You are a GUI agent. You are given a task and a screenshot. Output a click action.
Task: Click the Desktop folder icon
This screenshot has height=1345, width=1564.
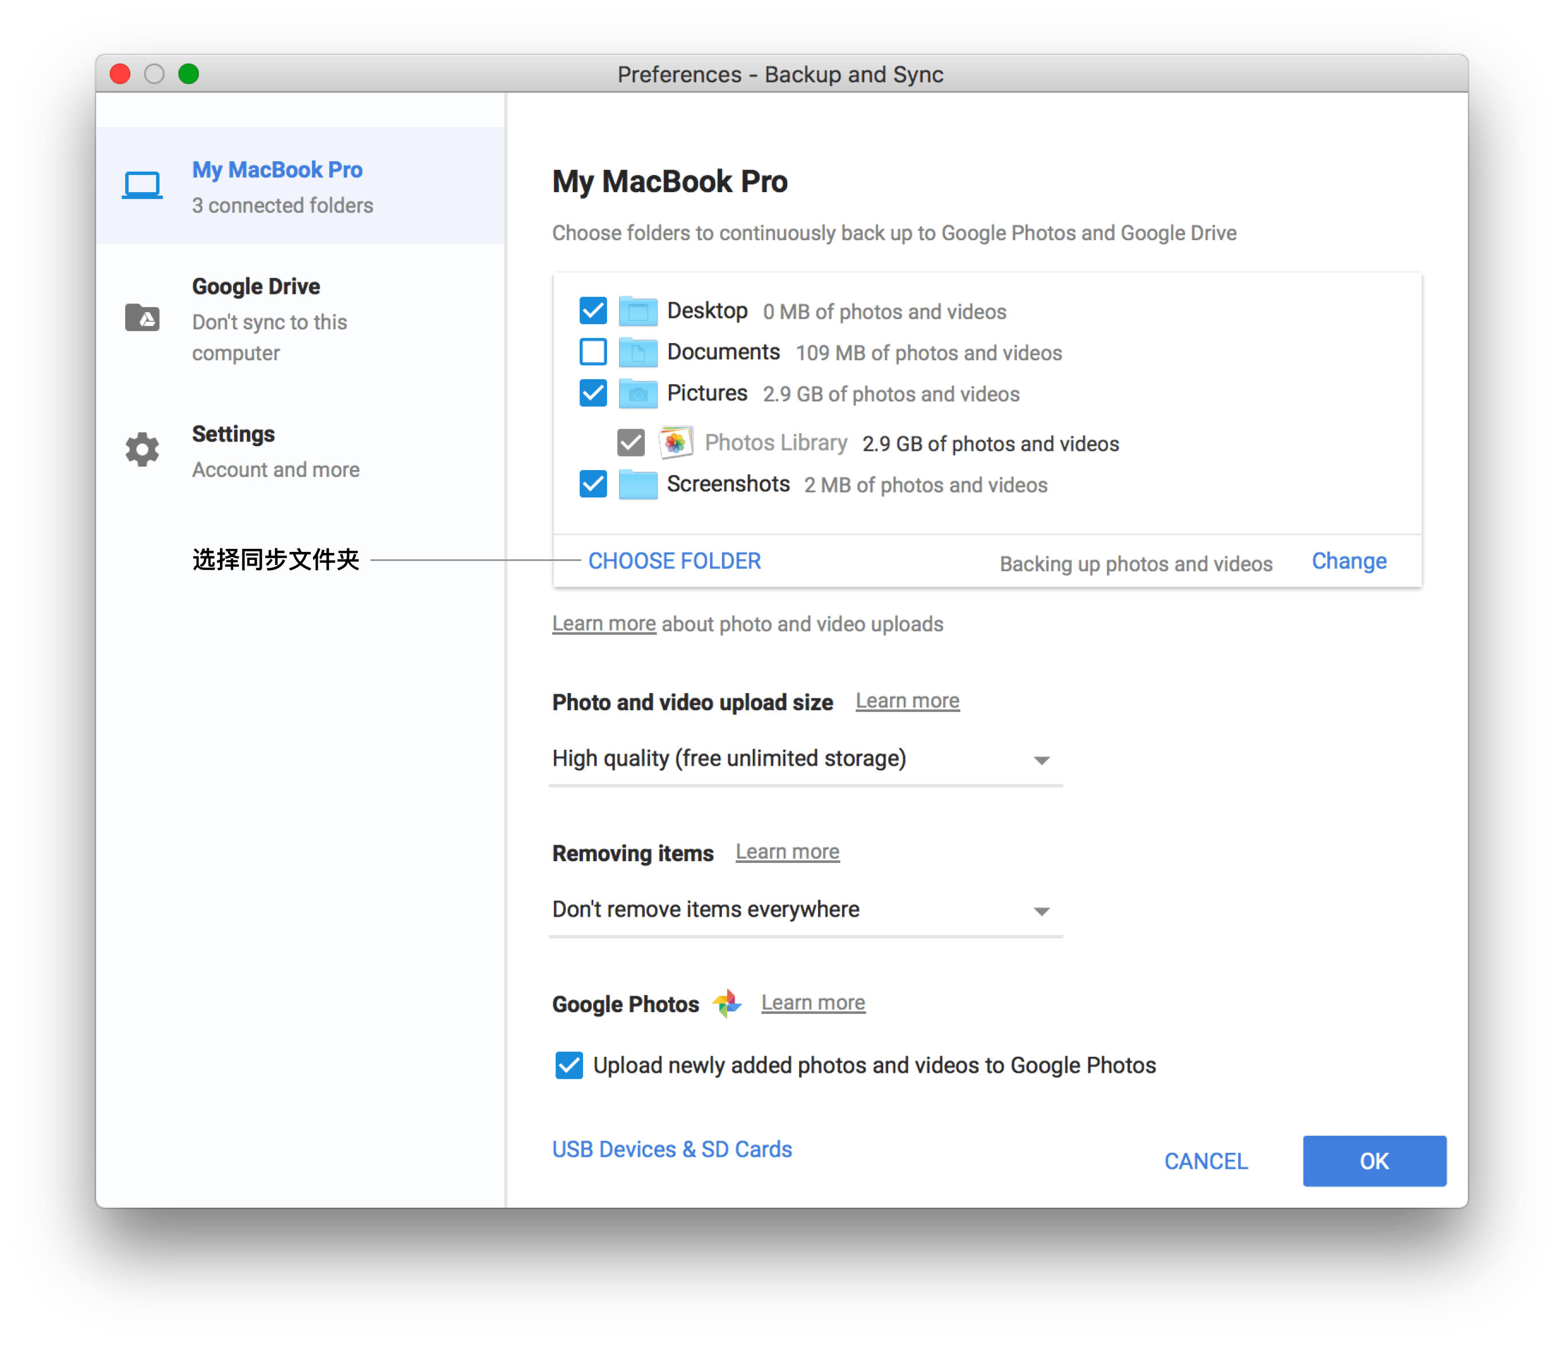coord(638,311)
